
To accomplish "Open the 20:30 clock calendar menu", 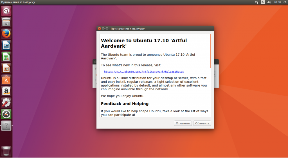I will [277, 2].
